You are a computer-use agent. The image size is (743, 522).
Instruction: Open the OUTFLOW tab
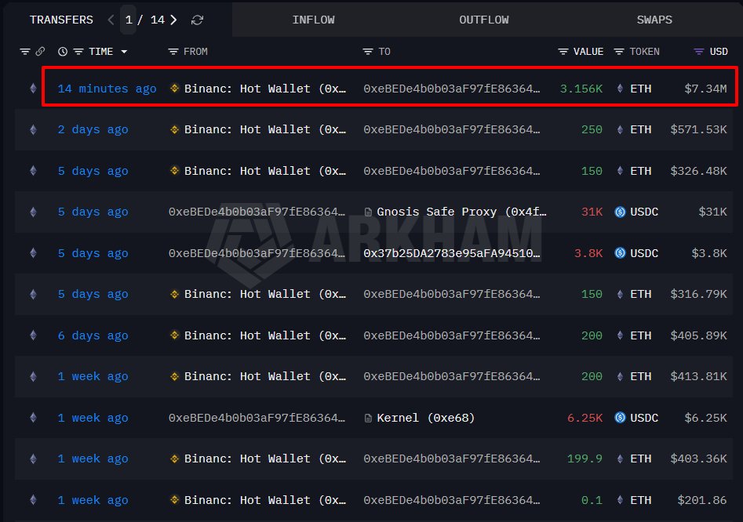click(x=484, y=20)
